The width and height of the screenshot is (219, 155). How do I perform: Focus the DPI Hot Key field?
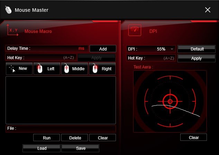point(151,58)
